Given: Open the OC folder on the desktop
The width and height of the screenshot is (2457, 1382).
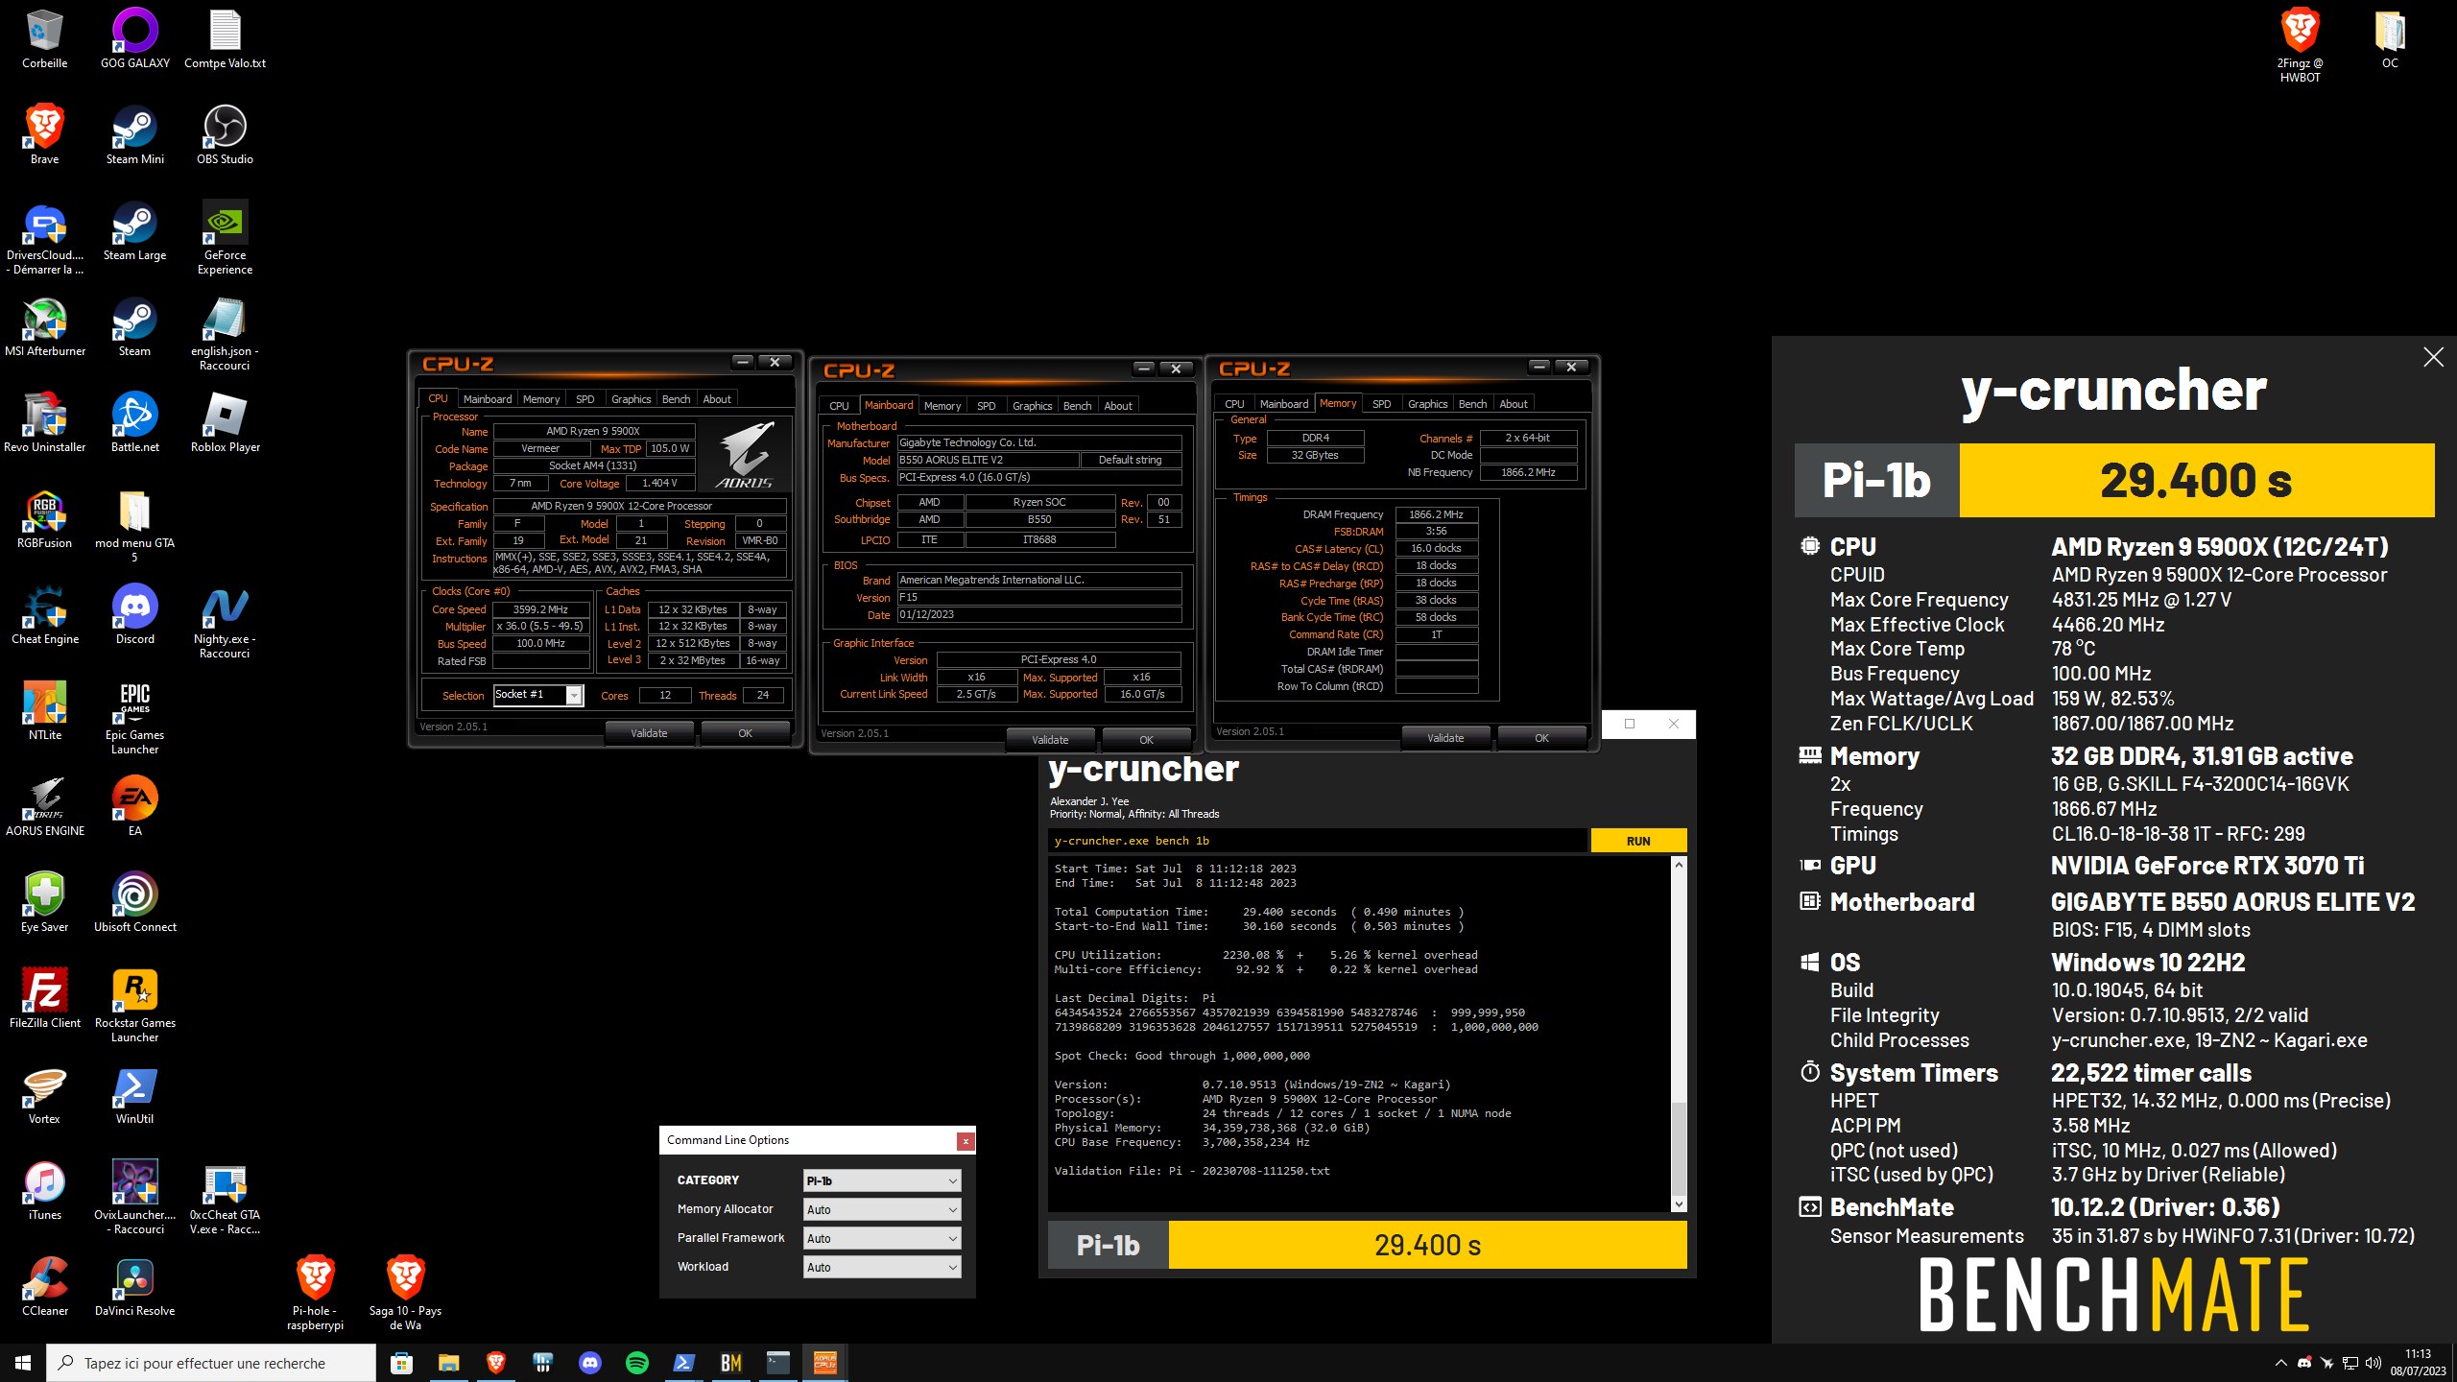Looking at the screenshot, I should [2390, 38].
